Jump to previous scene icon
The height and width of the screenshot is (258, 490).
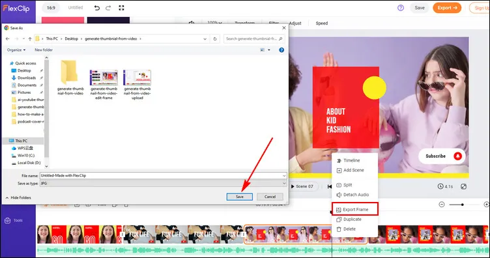(x=329, y=186)
